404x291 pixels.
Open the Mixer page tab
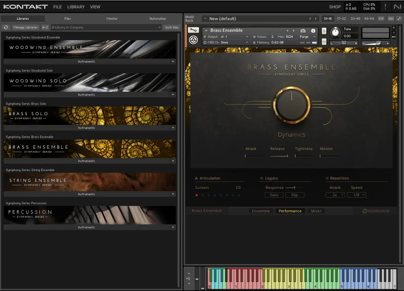pyautogui.click(x=316, y=211)
